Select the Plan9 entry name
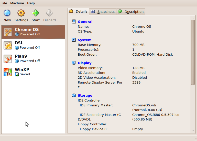 click(21, 56)
